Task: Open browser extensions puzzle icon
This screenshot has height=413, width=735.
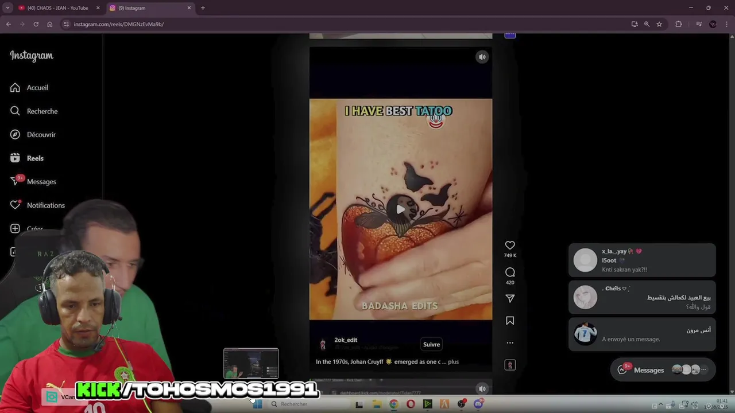Action: pos(679,24)
